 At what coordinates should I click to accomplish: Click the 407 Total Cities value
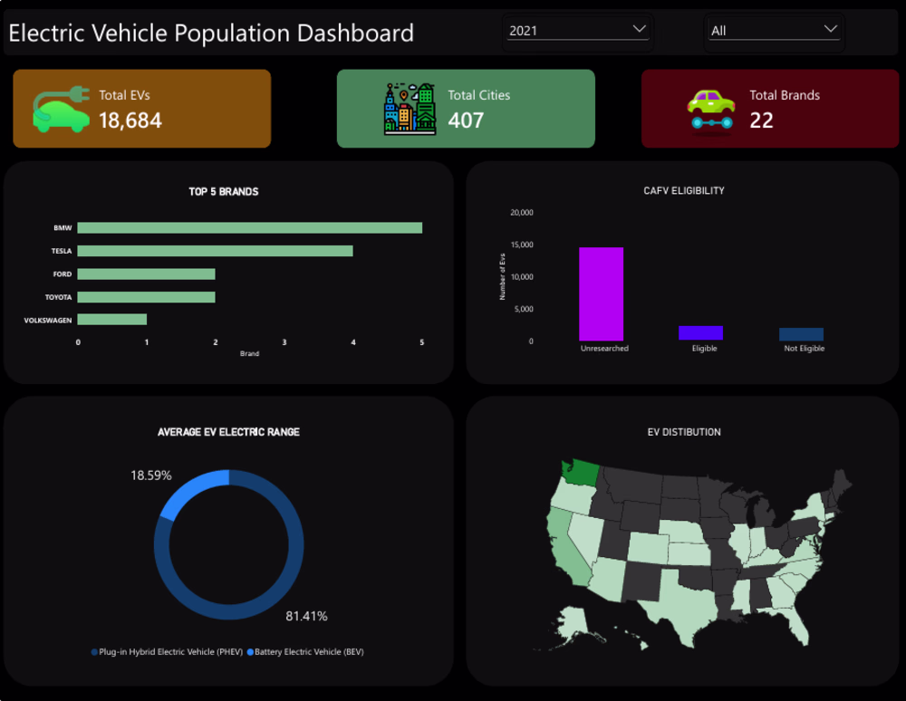(x=466, y=120)
